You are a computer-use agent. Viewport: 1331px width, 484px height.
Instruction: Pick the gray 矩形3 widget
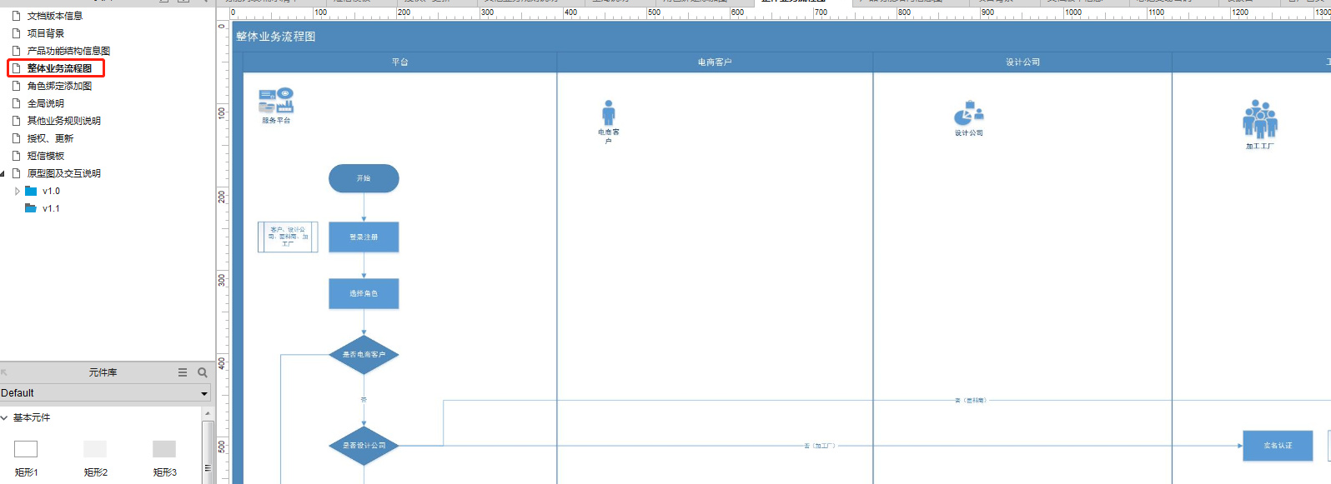tap(164, 449)
